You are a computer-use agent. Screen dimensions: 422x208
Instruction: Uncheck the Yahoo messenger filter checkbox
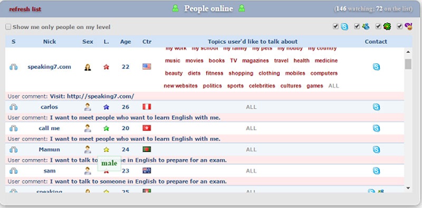click(x=400, y=26)
